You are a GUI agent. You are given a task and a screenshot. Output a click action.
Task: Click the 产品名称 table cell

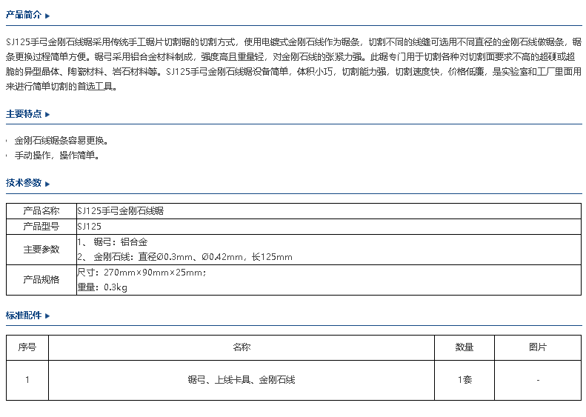coord(41,211)
